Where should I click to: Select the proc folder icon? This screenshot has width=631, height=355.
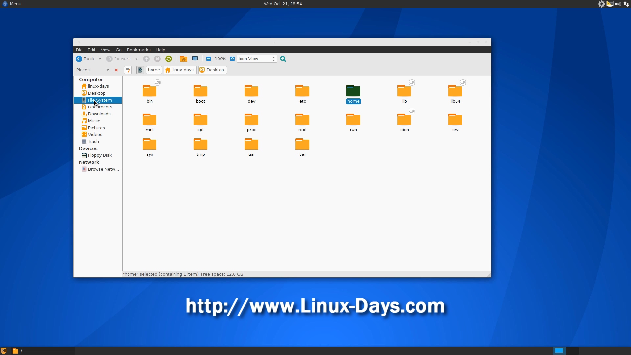coord(251,119)
